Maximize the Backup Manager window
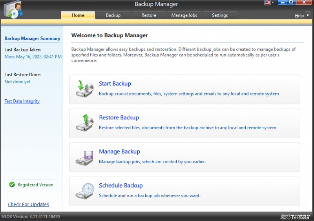The height and width of the screenshot is (221, 314). click(x=291, y=2)
